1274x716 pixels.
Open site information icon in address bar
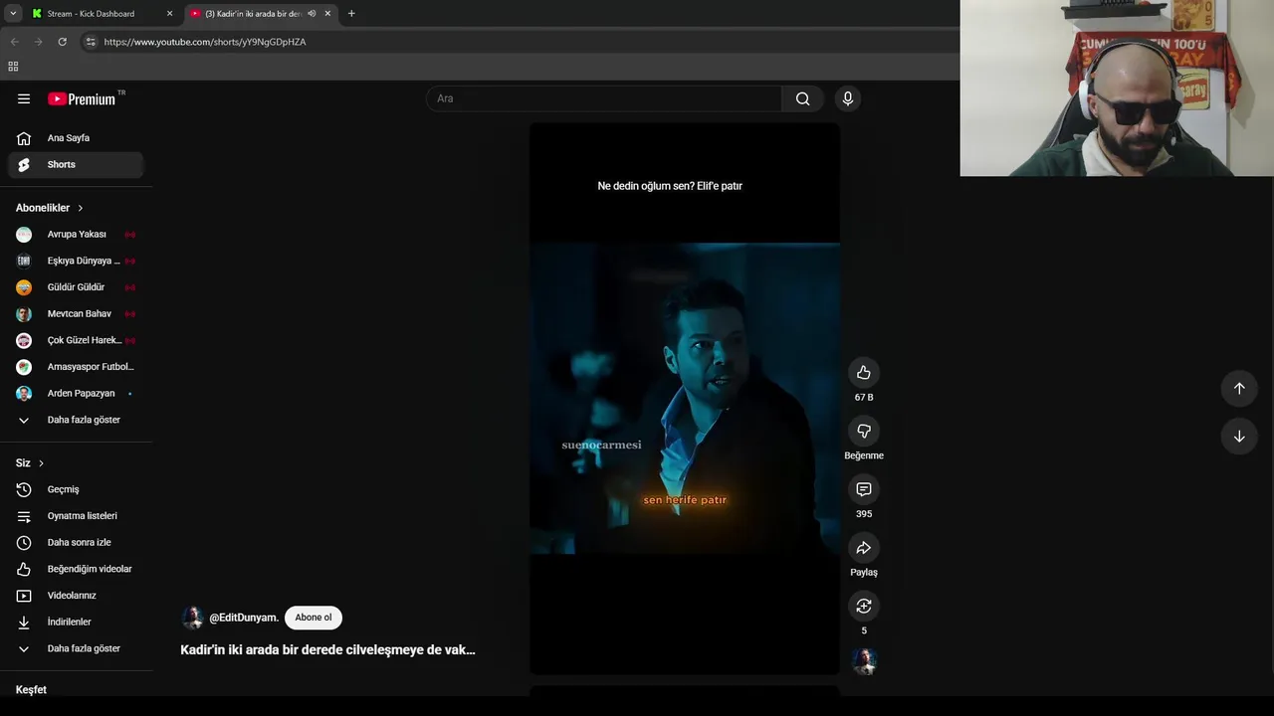(x=91, y=42)
